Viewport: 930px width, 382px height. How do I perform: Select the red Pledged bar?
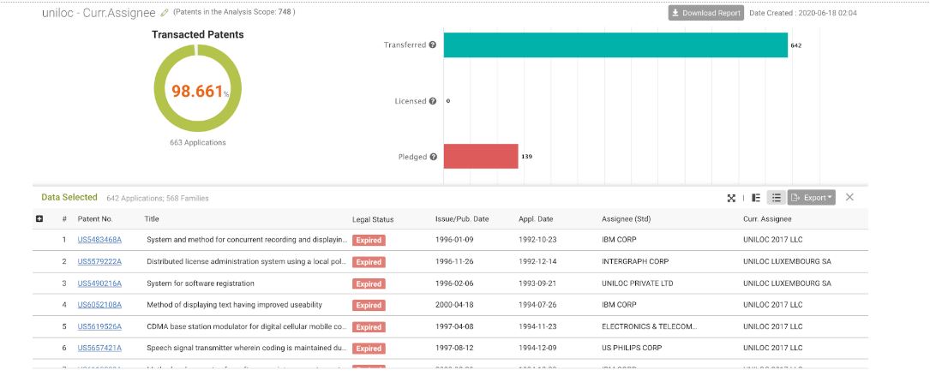(x=481, y=157)
